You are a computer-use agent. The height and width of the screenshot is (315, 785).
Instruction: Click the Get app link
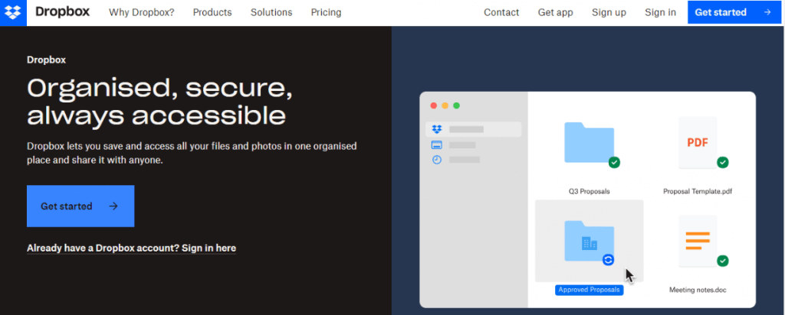point(555,12)
